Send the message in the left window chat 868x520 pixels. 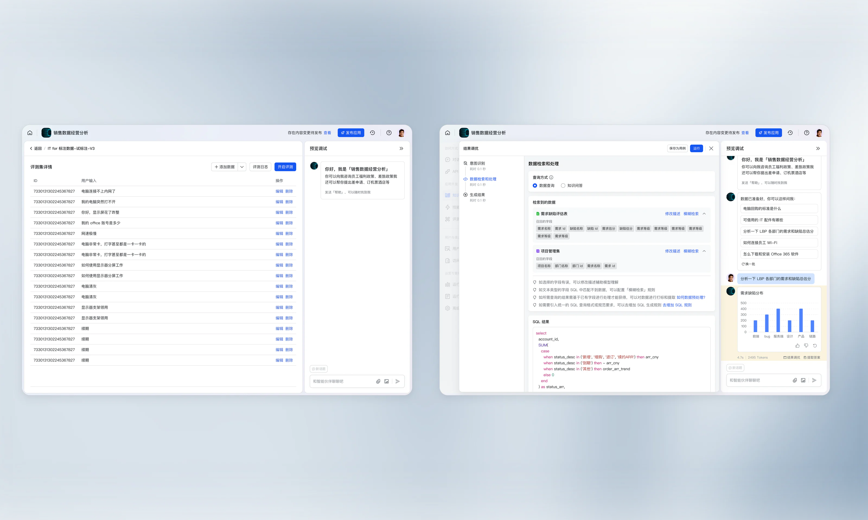tap(397, 381)
